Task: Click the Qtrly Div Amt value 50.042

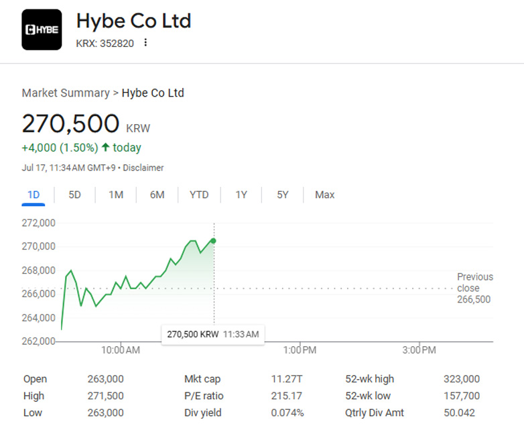Action: tap(459, 413)
